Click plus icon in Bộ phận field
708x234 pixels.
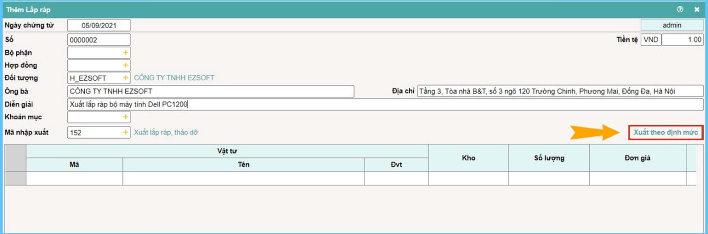pos(125,53)
